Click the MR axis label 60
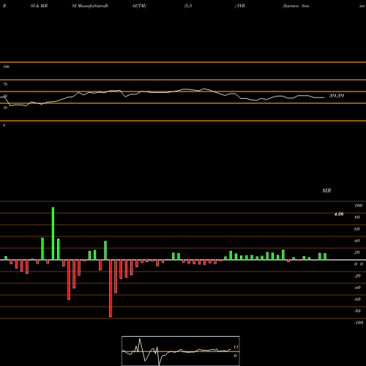 click(x=357, y=229)
